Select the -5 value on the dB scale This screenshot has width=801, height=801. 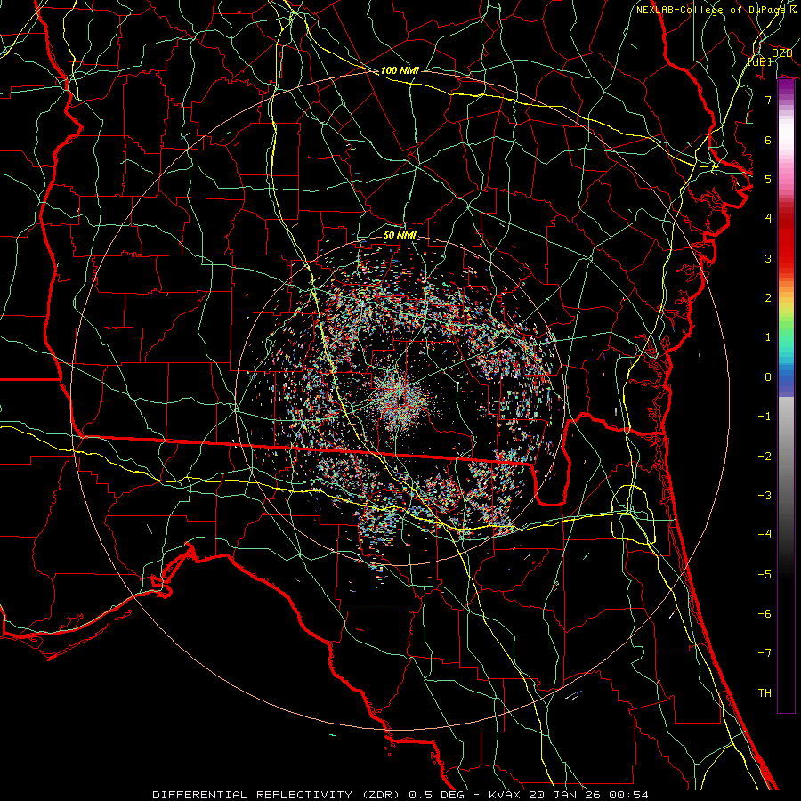pyautogui.click(x=765, y=575)
